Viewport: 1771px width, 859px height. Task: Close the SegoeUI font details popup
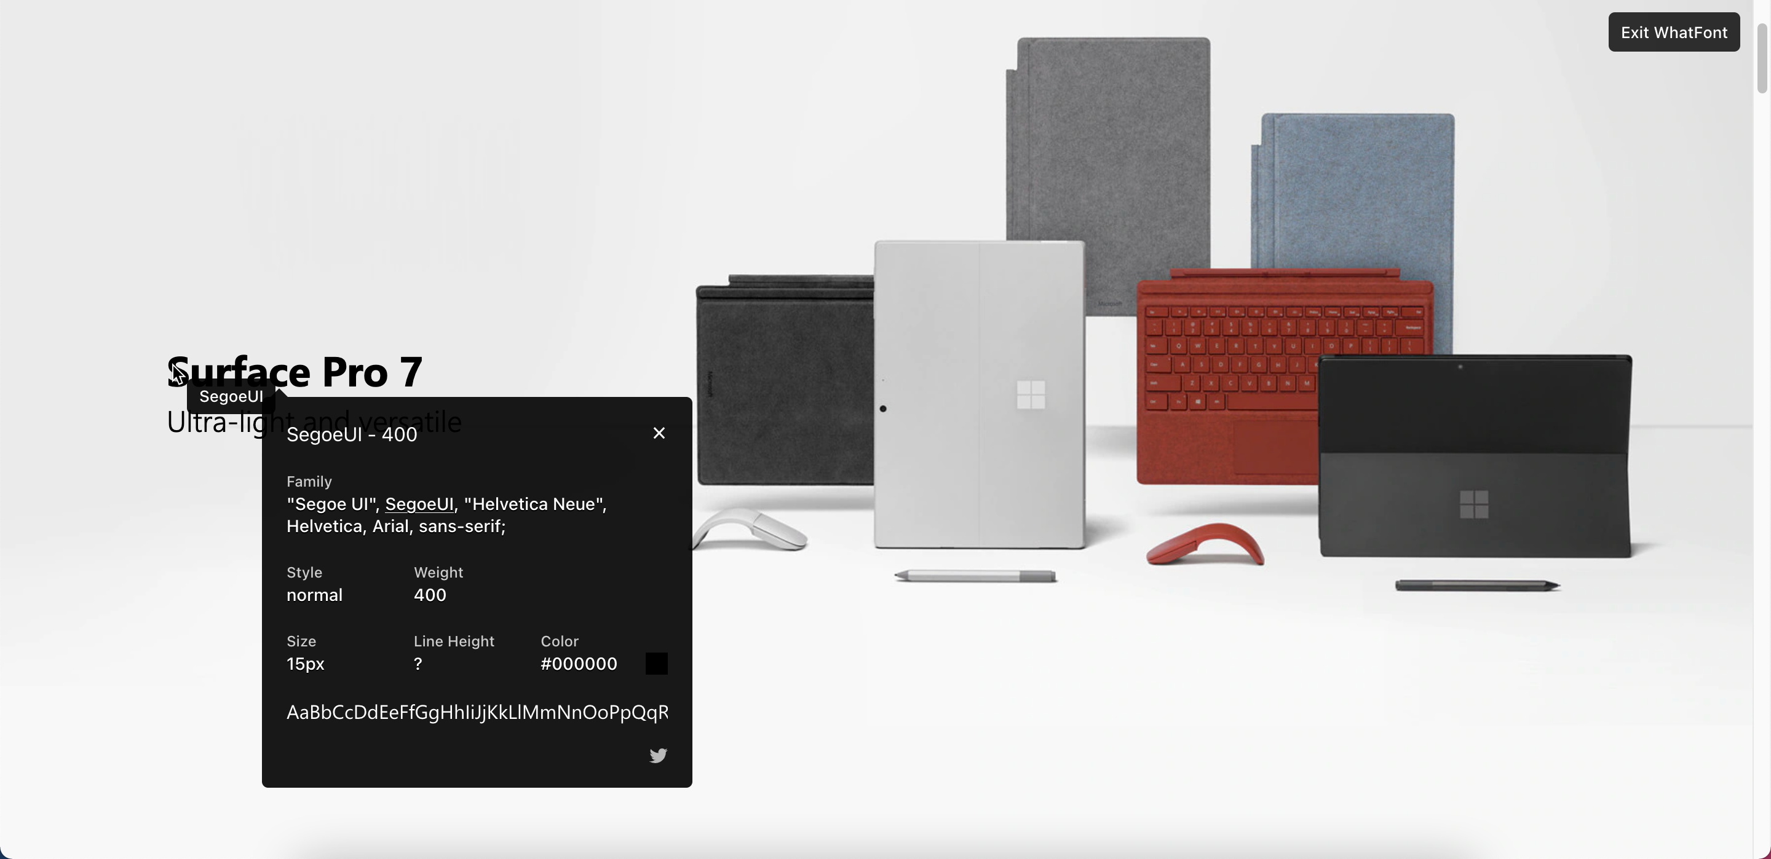point(659,433)
